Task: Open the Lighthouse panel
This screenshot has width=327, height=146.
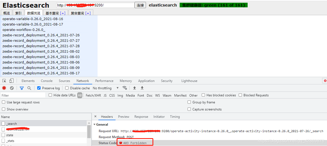Action: pyautogui.click(x=189, y=81)
